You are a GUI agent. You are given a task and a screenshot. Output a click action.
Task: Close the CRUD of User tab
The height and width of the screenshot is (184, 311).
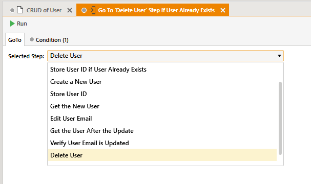[70, 10]
